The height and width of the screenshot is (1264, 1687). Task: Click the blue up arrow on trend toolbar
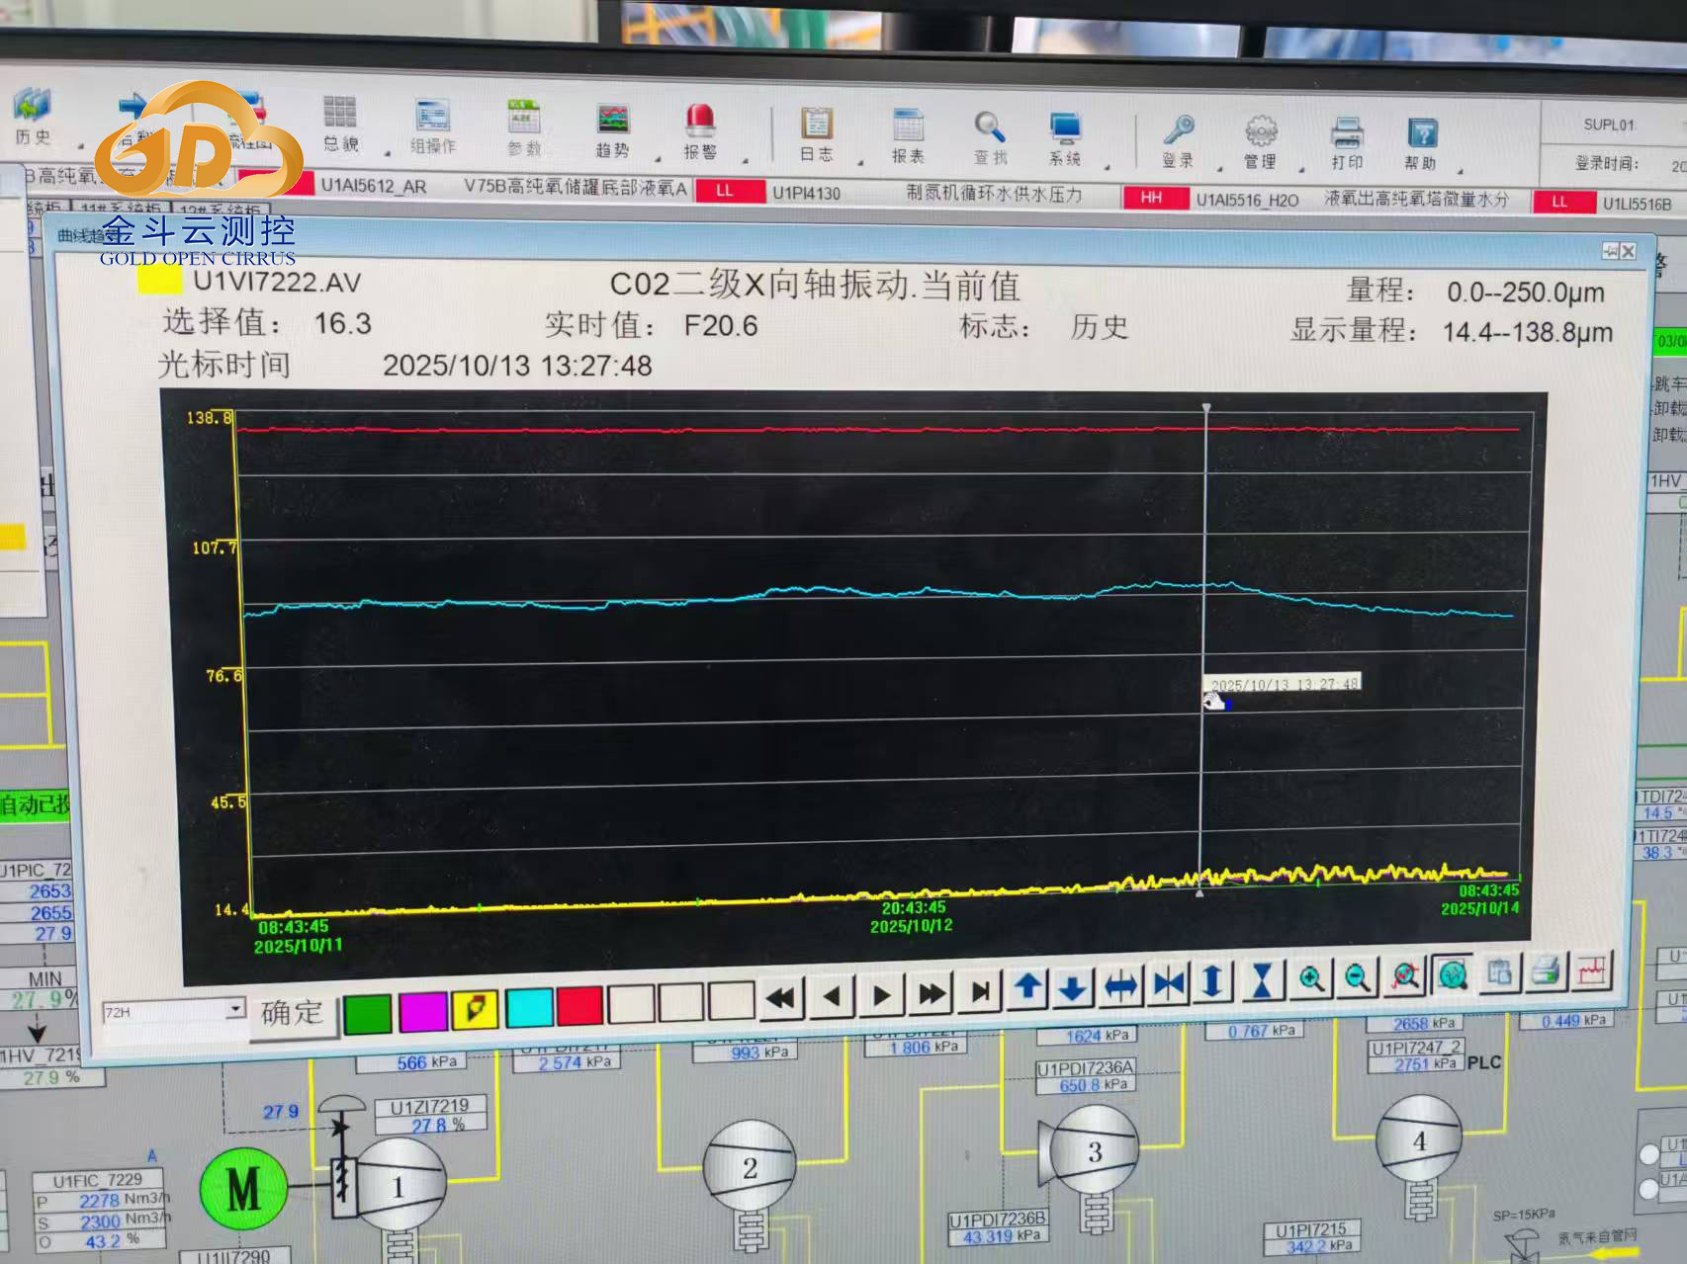(1027, 986)
